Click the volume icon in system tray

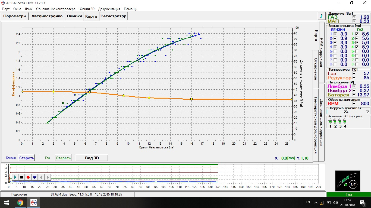[x=335, y=202]
